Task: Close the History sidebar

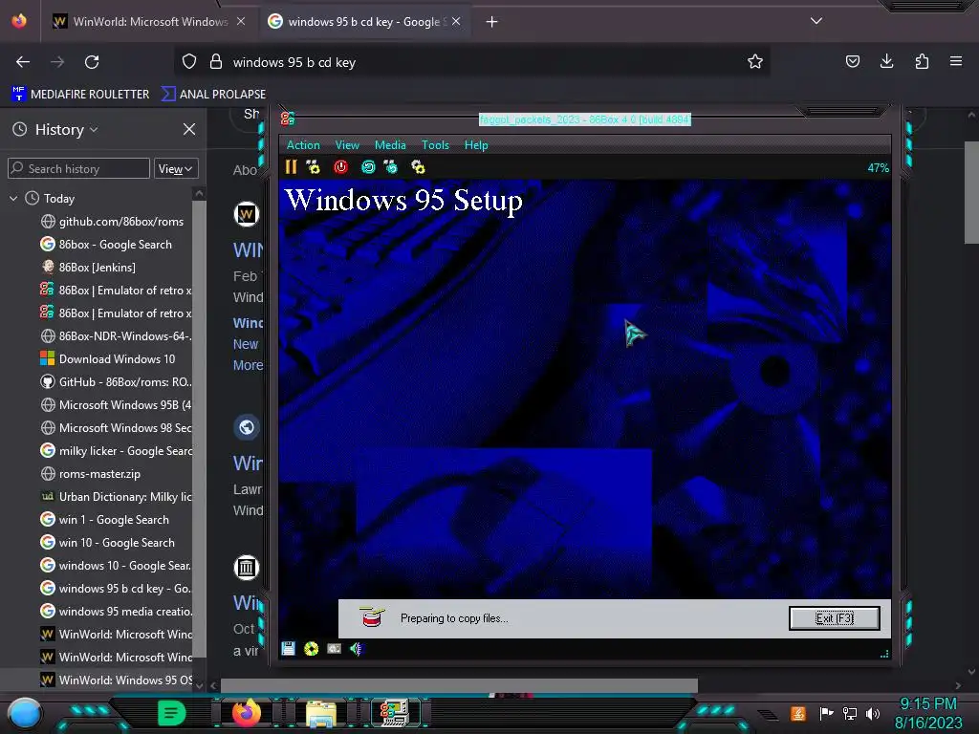Action: pyautogui.click(x=189, y=129)
